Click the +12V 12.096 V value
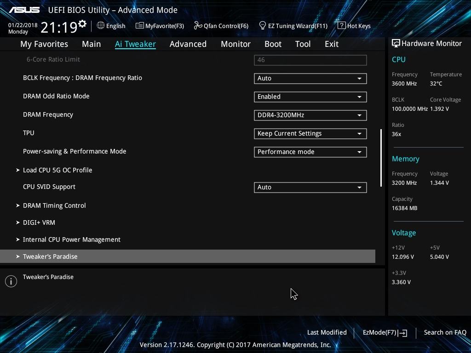The height and width of the screenshot is (353, 471). click(403, 257)
